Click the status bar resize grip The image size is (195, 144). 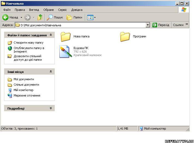click(188, 129)
